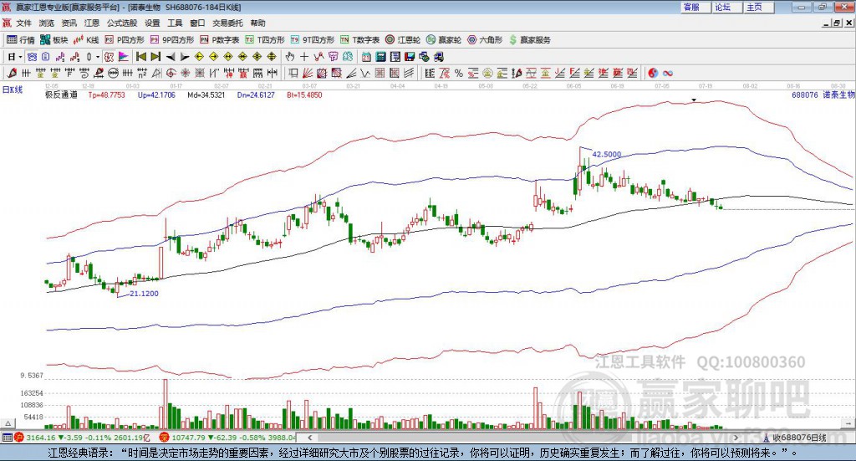Click the 收688076日线 status entry
This screenshot has height=461, width=856.
pos(795,437)
